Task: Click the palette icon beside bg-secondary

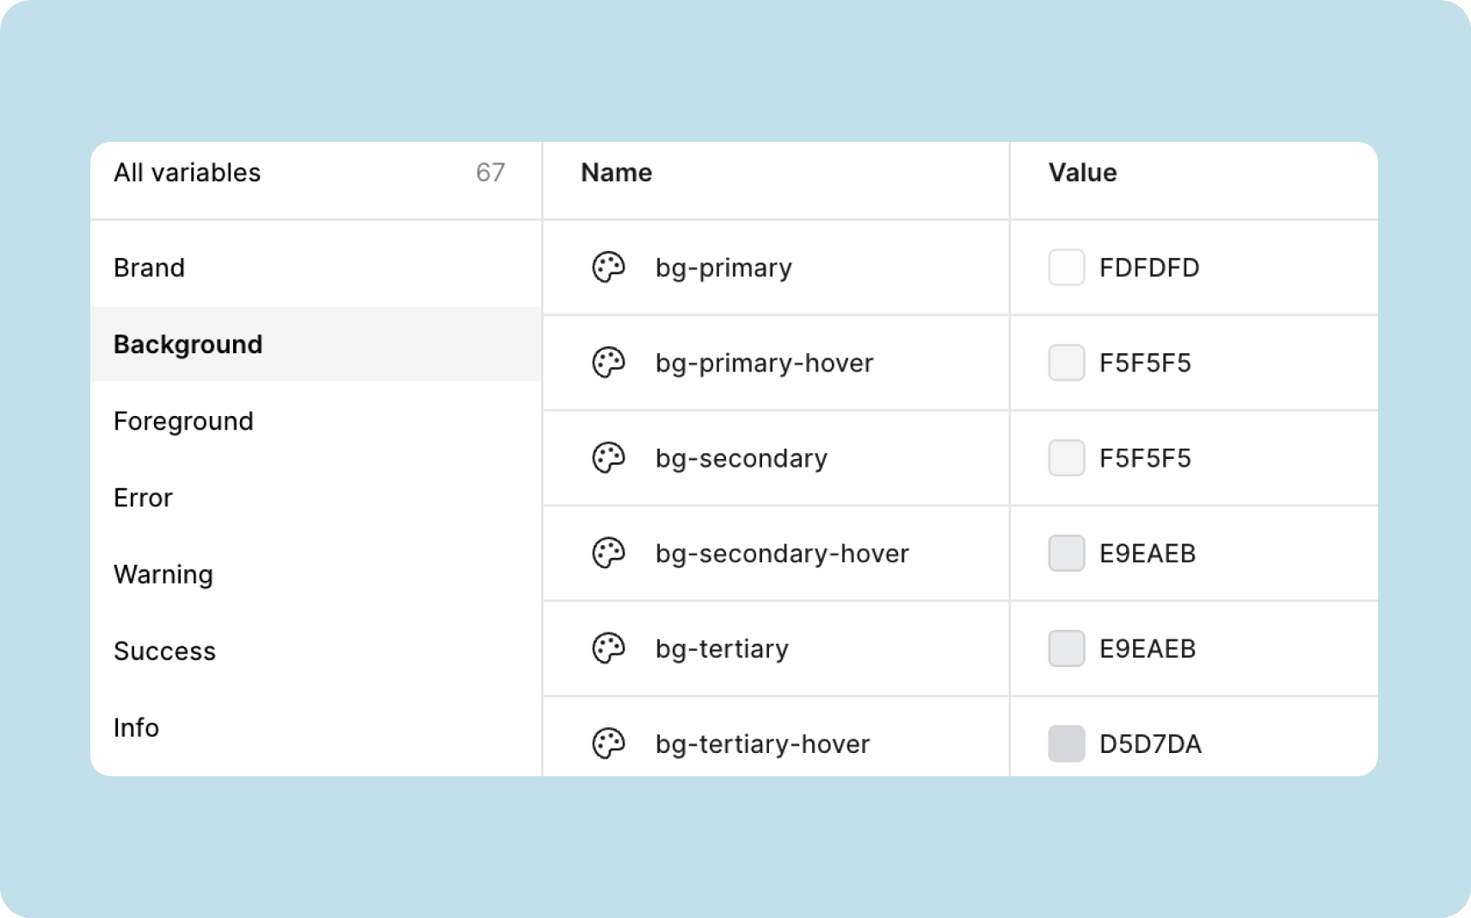Action: pyautogui.click(x=608, y=458)
